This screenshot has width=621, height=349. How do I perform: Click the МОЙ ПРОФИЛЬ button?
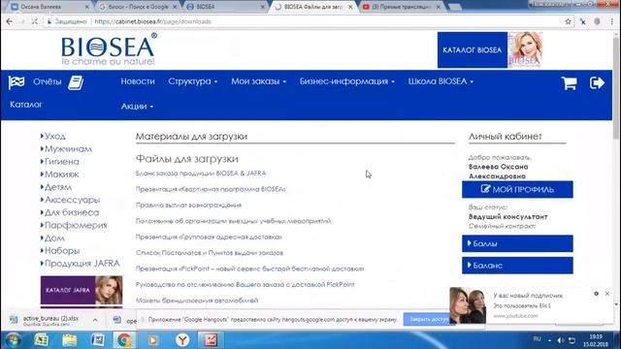click(517, 189)
